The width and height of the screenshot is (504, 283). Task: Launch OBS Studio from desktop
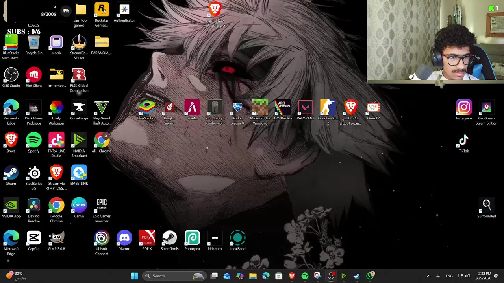click(11, 77)
